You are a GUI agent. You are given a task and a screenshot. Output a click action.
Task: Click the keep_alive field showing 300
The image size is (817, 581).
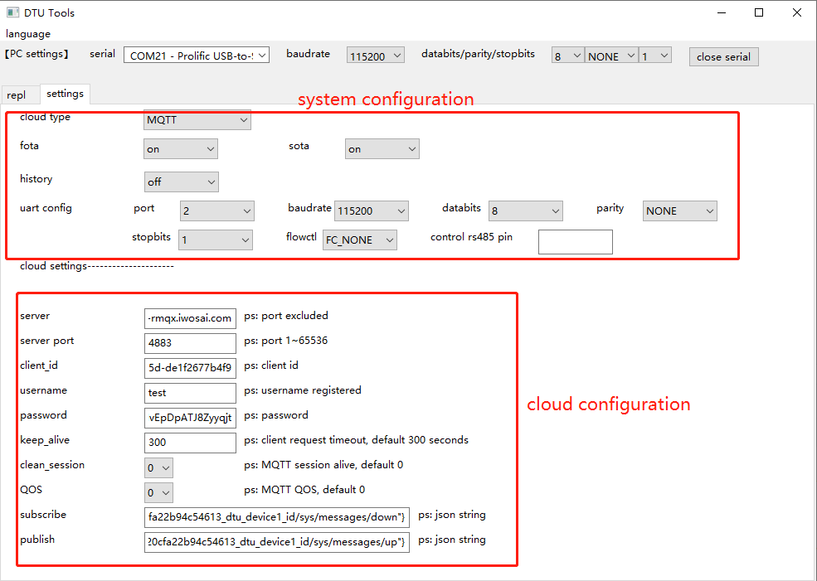click(x=190, y=443)
